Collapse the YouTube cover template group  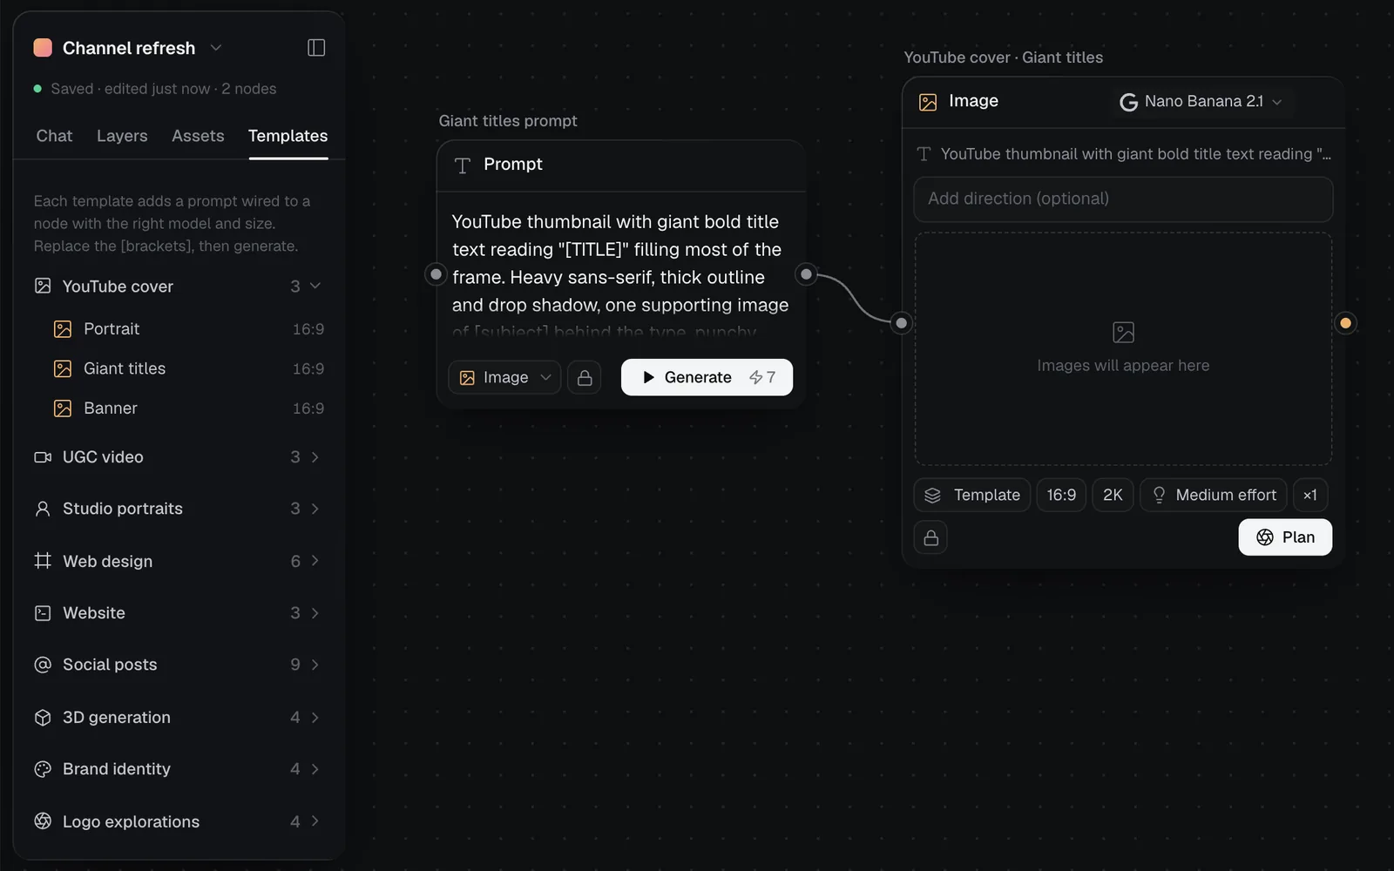[x=315, y=286]
